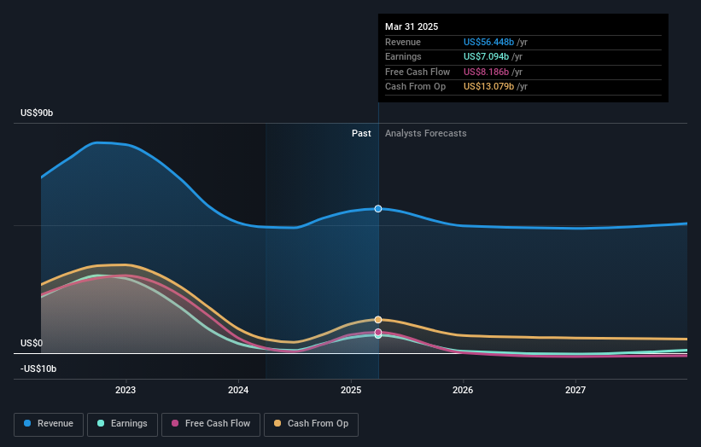Click the US$90b y-axis label
This screenshot has height=447, width=701.
[x=37, y=113]
